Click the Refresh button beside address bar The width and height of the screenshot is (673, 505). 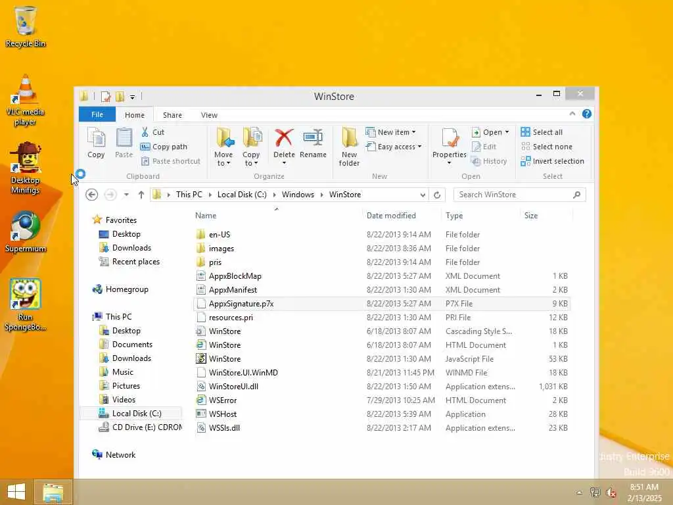pyautogui.click(x=437, y=195)
